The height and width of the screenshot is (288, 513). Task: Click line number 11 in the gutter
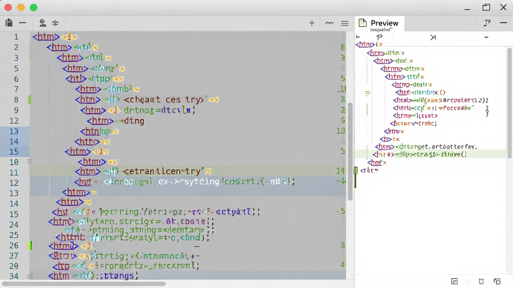click(14, 172)
